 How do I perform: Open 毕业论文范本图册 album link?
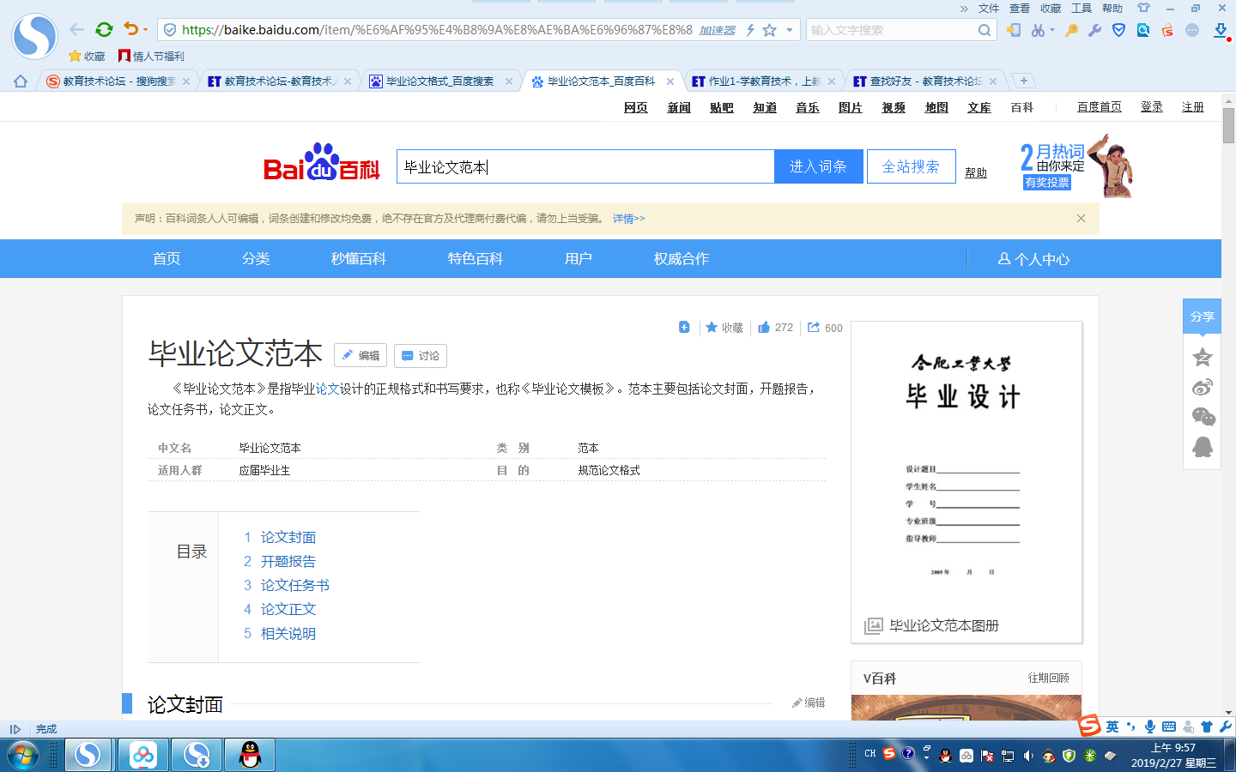pyautogui.click(x=944, y=625)
